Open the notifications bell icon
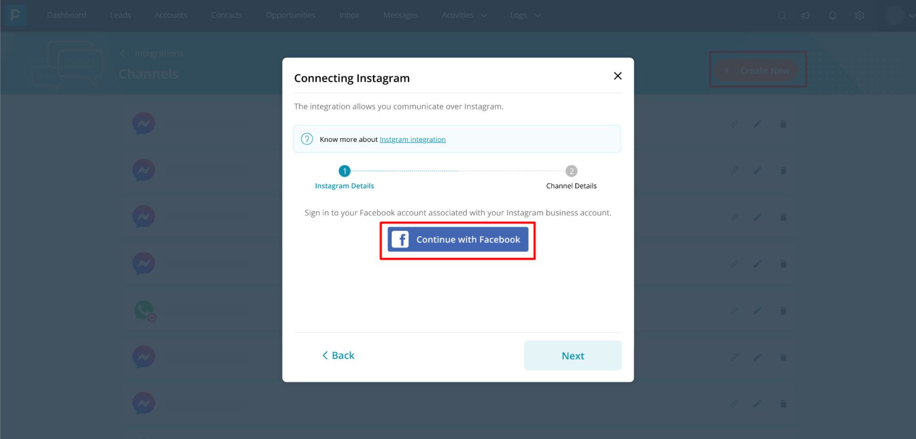The height and width of the screenshot is (439, 916). click(x=833, y=16)
